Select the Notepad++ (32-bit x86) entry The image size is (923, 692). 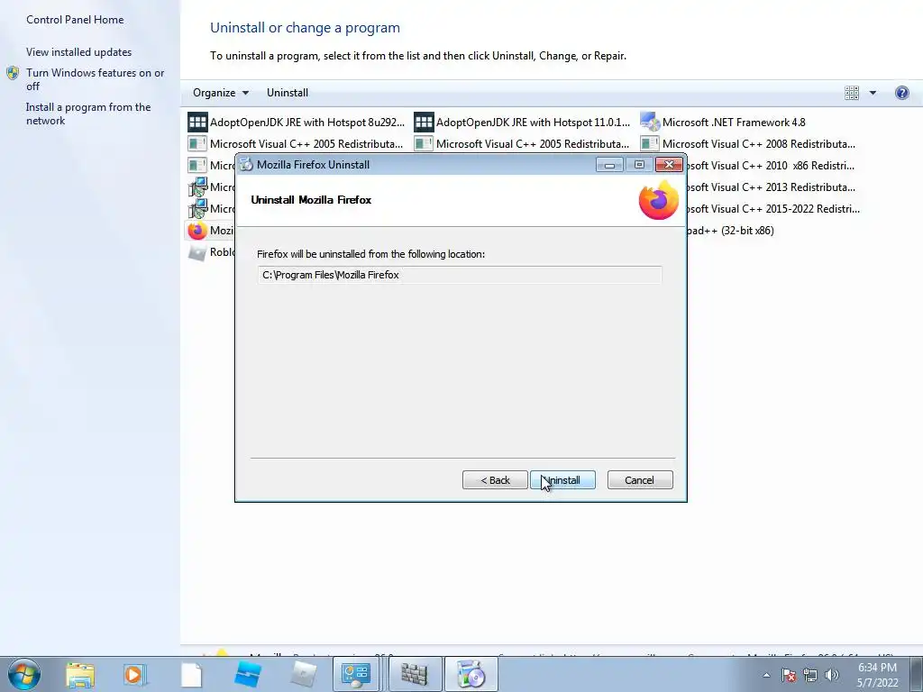[x=730, y=231]
